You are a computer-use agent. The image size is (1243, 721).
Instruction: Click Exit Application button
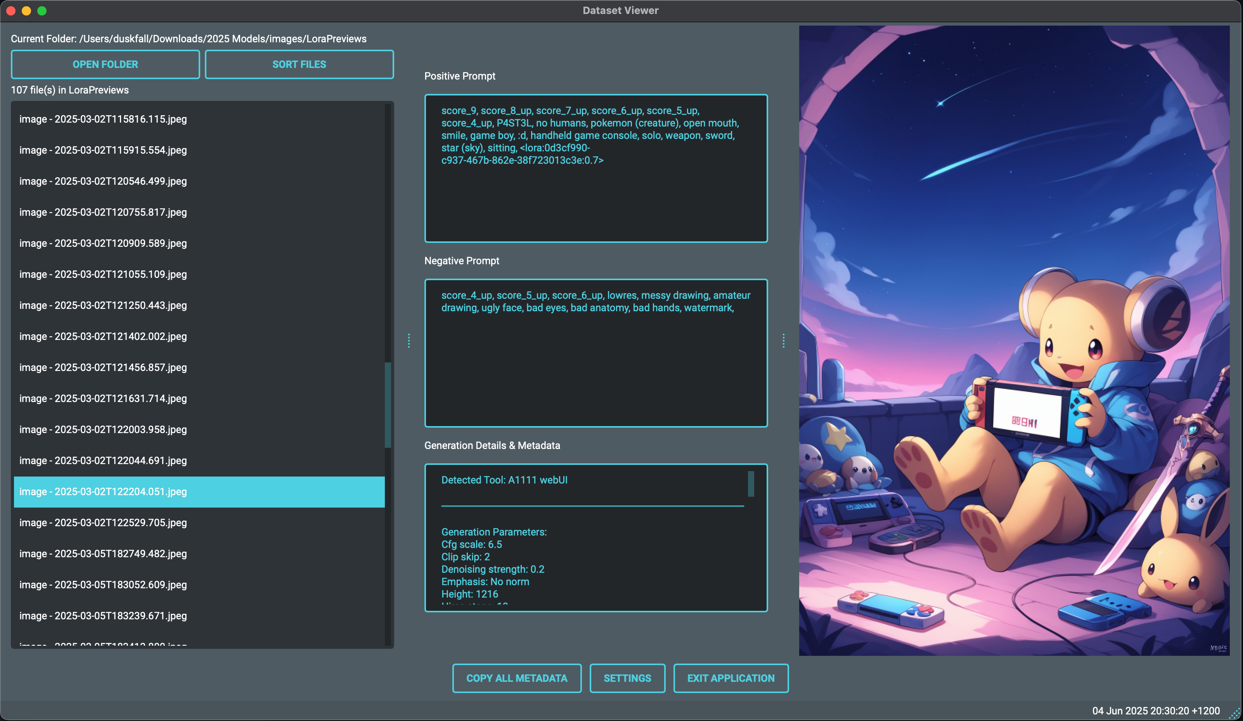point(731,678)
